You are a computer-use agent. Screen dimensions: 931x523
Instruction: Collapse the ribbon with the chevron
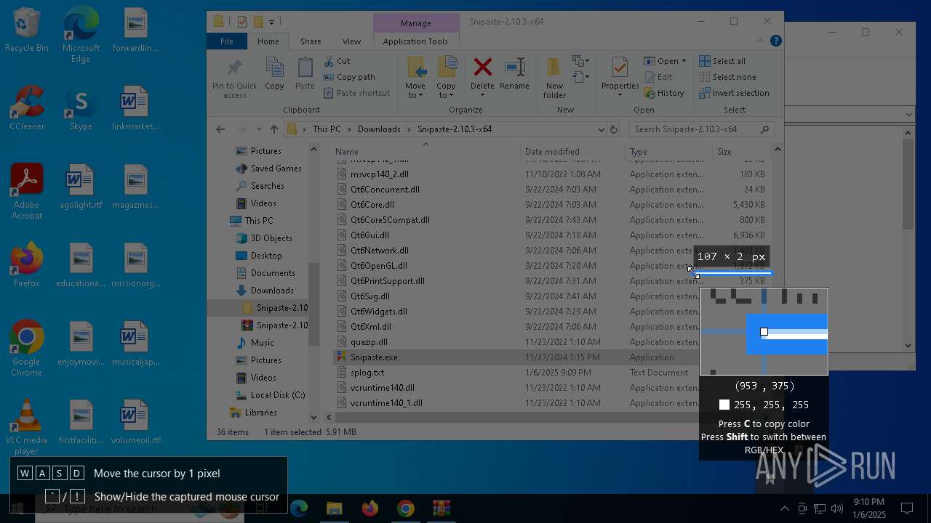(x=761, y=41)
